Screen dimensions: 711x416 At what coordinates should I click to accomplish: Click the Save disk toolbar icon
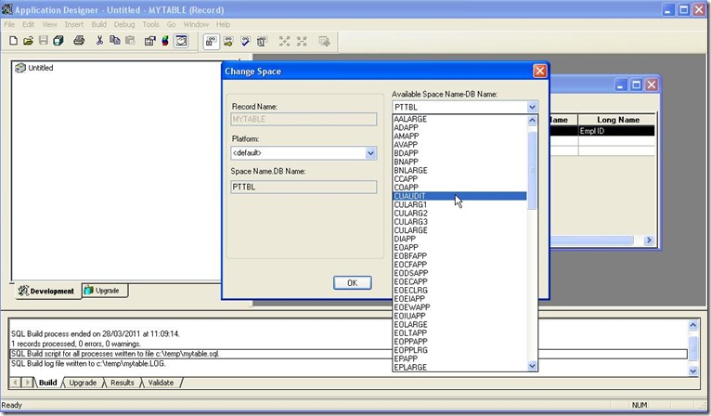click(x=43, y=41)
